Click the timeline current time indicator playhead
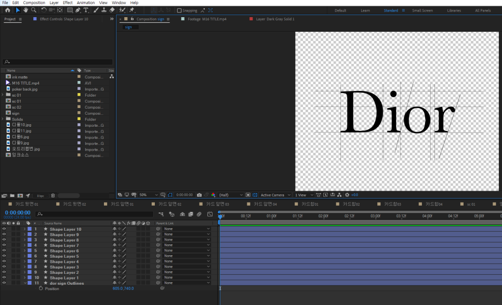The width and height of the screenshot is (502, 305). tap(220, 216)
